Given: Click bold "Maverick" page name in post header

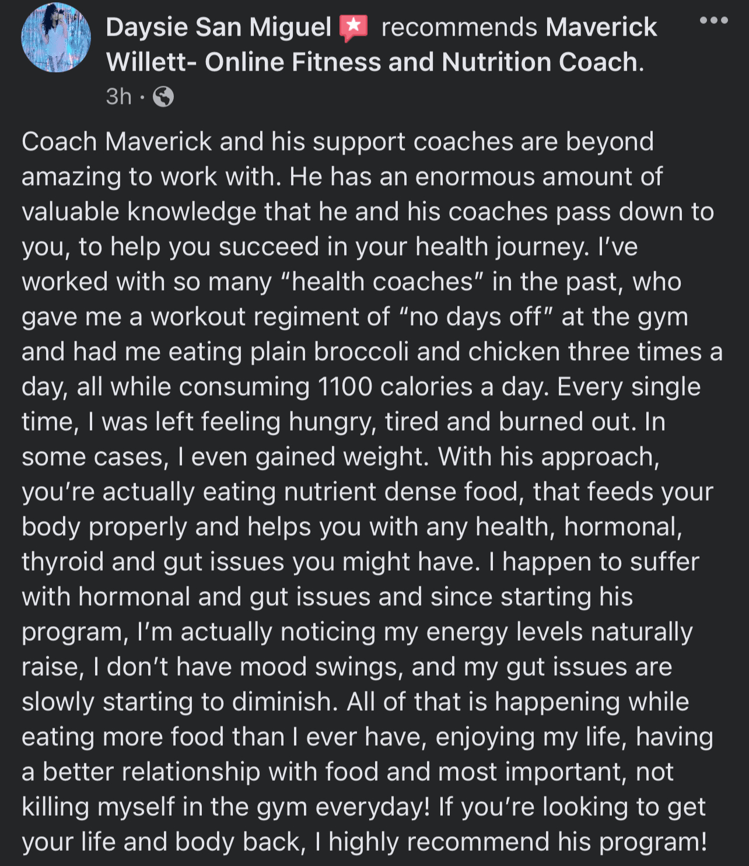Looking at the screenshot, I should click(x=601, y=27).
